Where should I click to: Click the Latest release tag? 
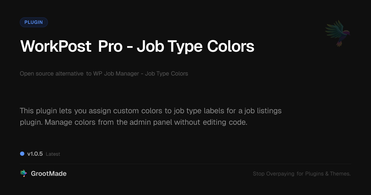point(53,154)
